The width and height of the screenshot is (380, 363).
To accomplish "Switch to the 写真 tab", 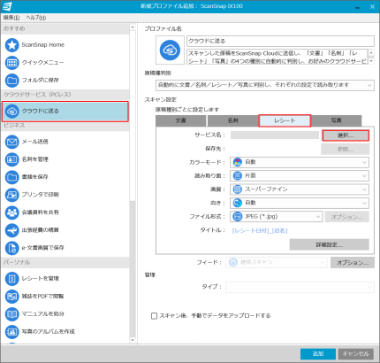I will point(336,120).
